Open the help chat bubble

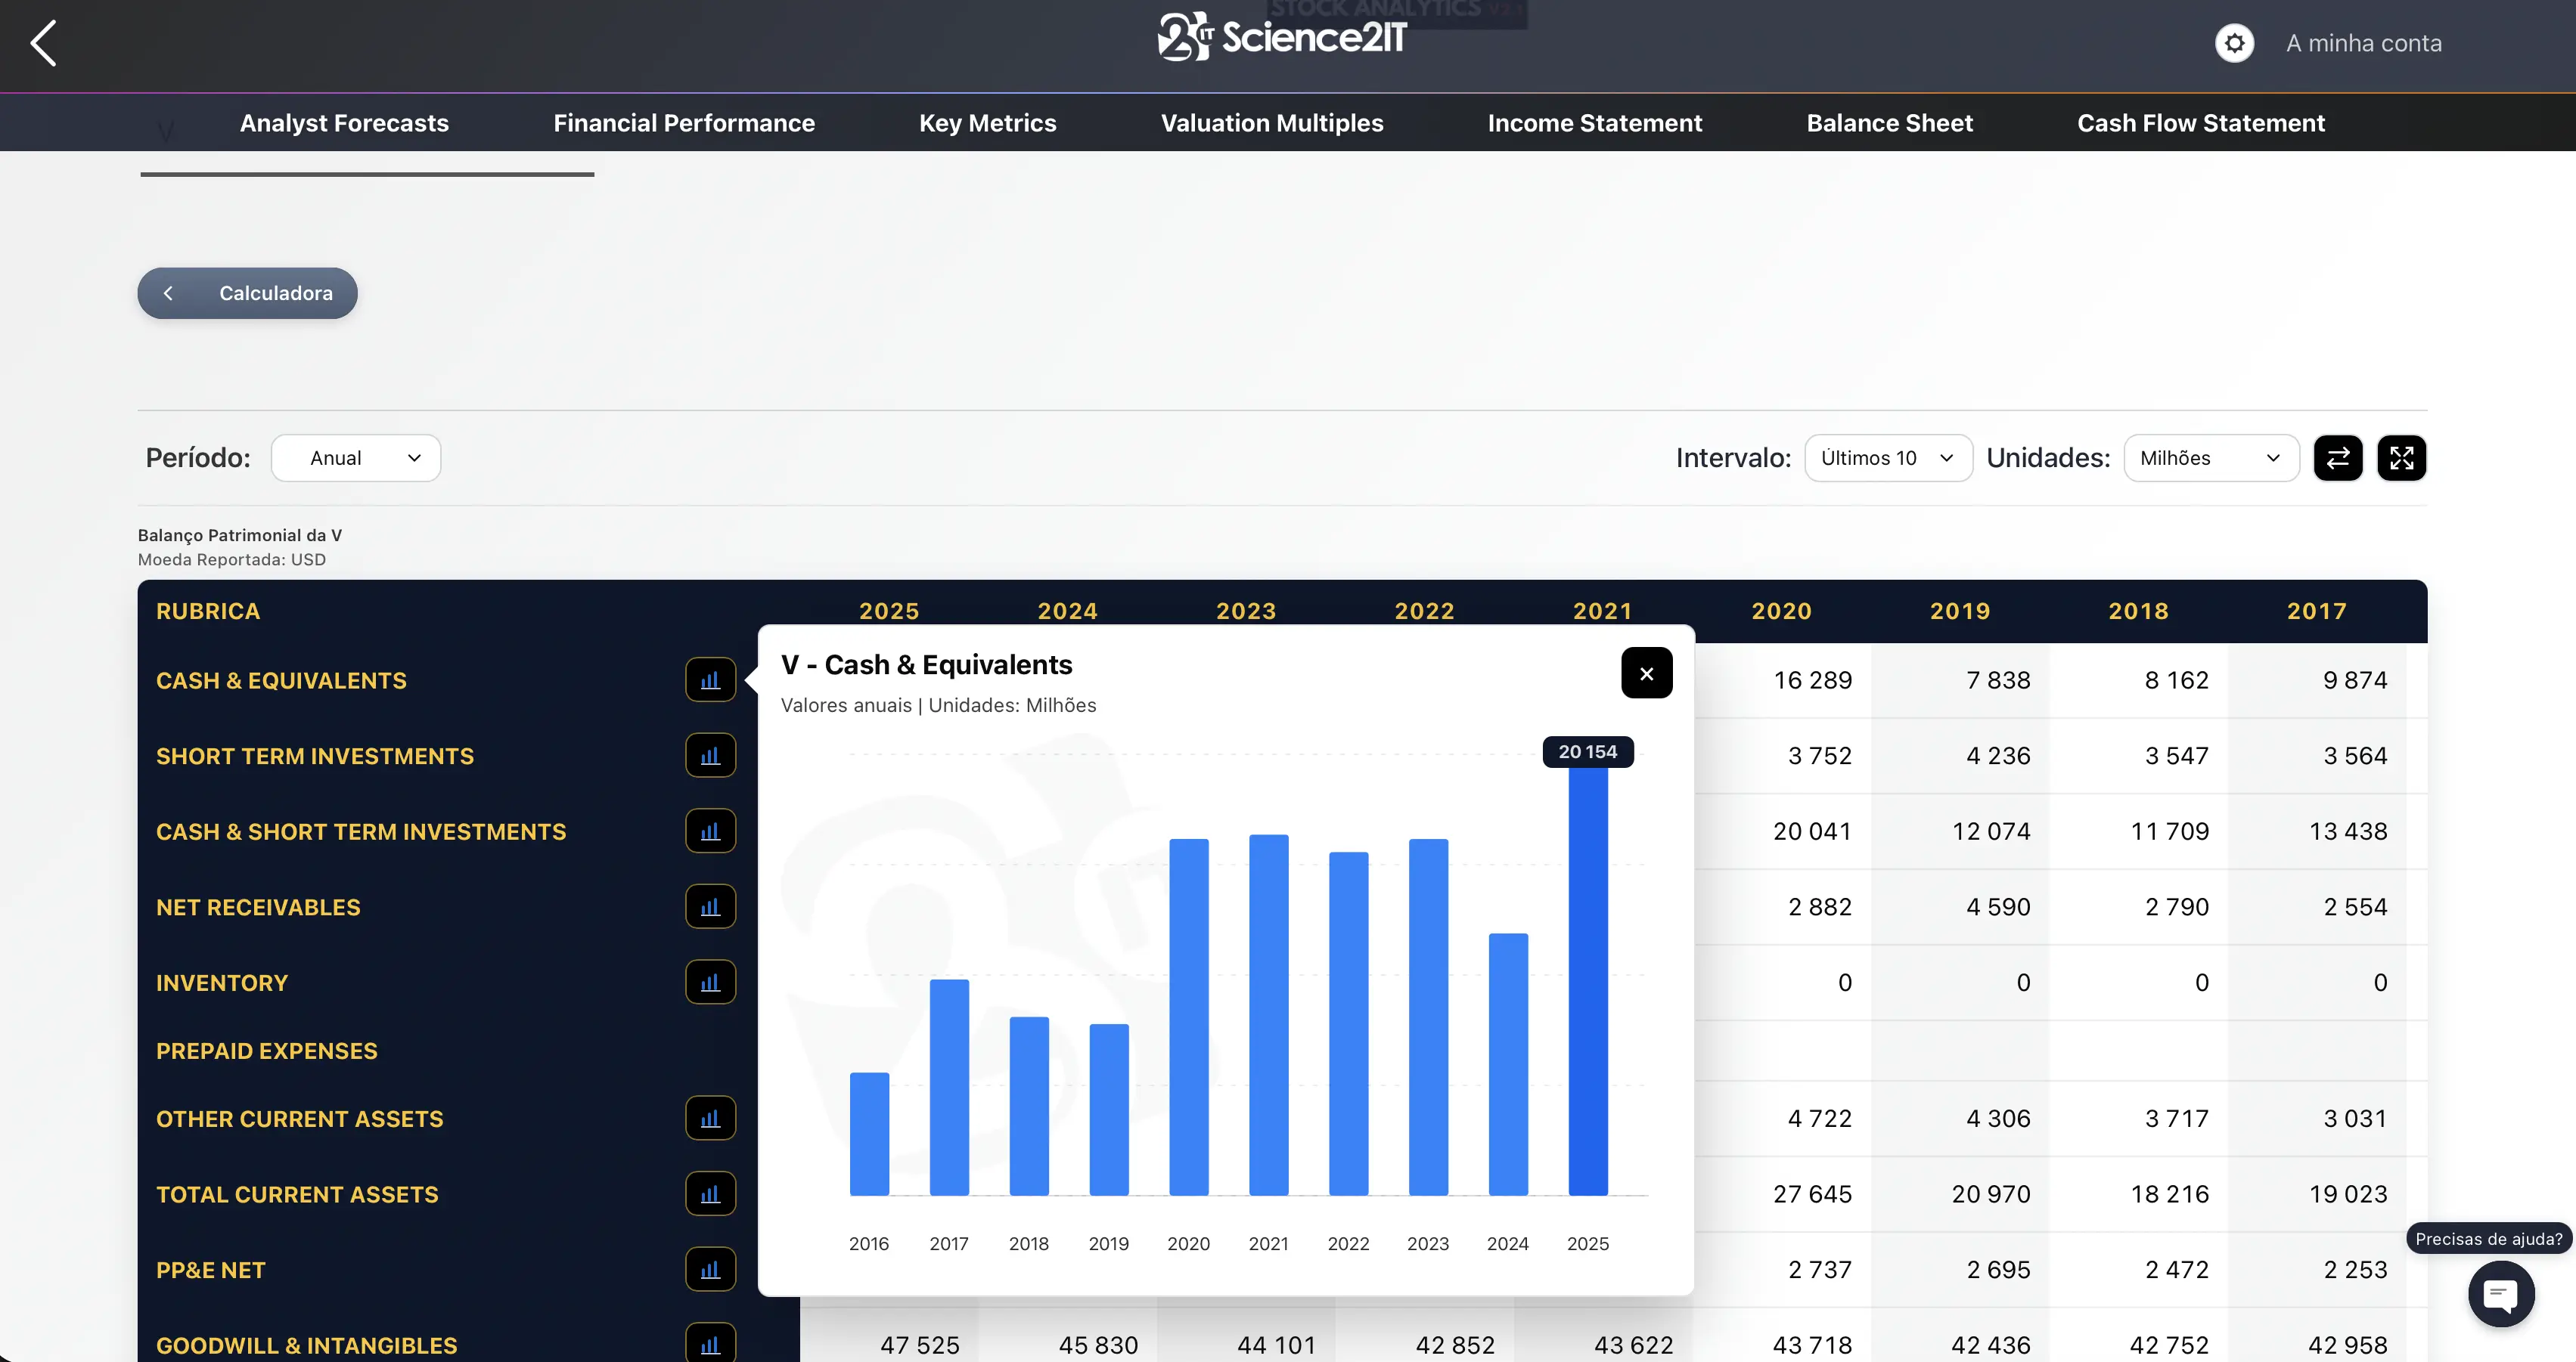pos(2501,1295)
